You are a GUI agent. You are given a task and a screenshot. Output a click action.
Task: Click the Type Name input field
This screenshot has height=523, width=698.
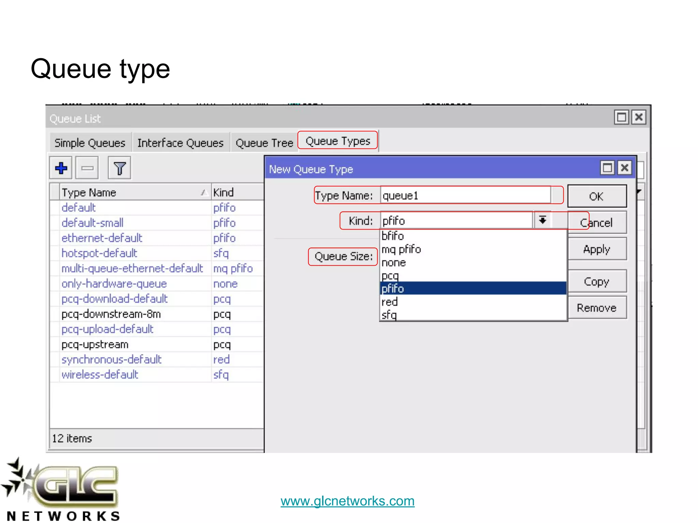pos(465,195)
